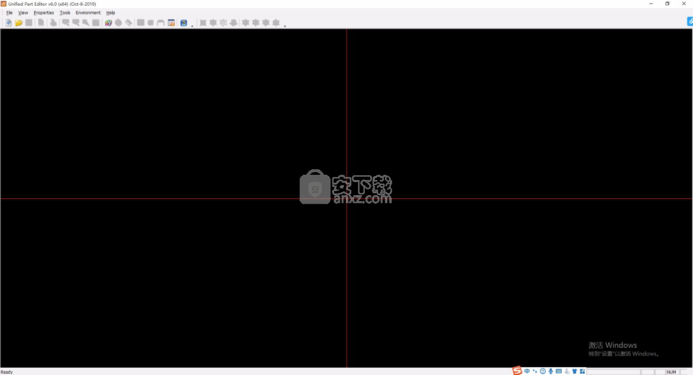Select the pan hand tool icon
This screenshot has height=375, width=693.
coord(53,23)
